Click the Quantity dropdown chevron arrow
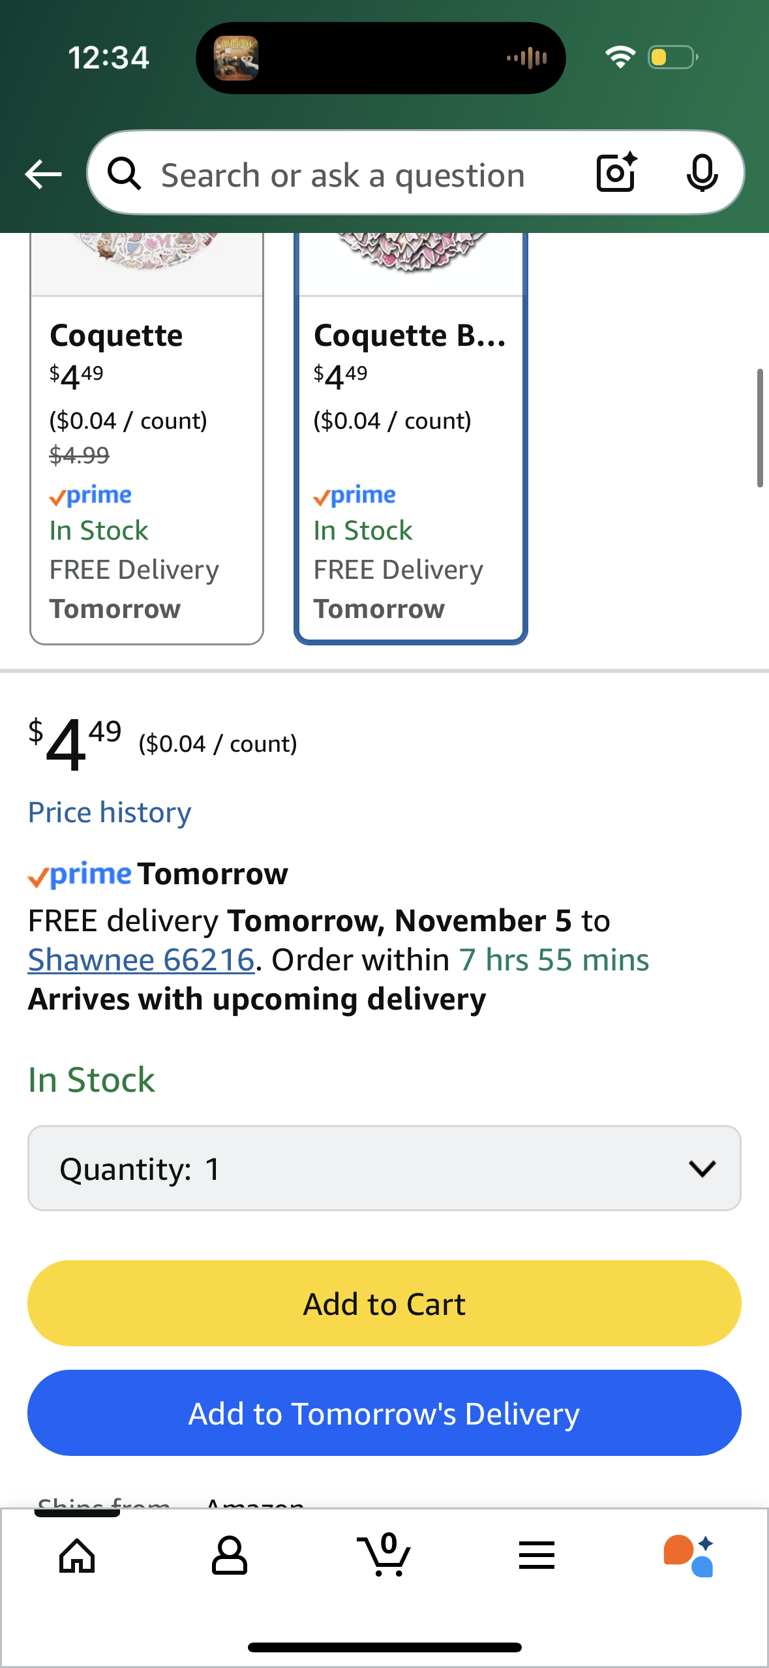The image size is (769, 1668). [702, 1168]
